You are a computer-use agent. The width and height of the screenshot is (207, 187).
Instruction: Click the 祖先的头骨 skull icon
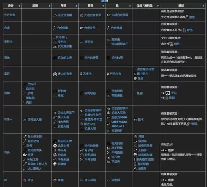55,57
